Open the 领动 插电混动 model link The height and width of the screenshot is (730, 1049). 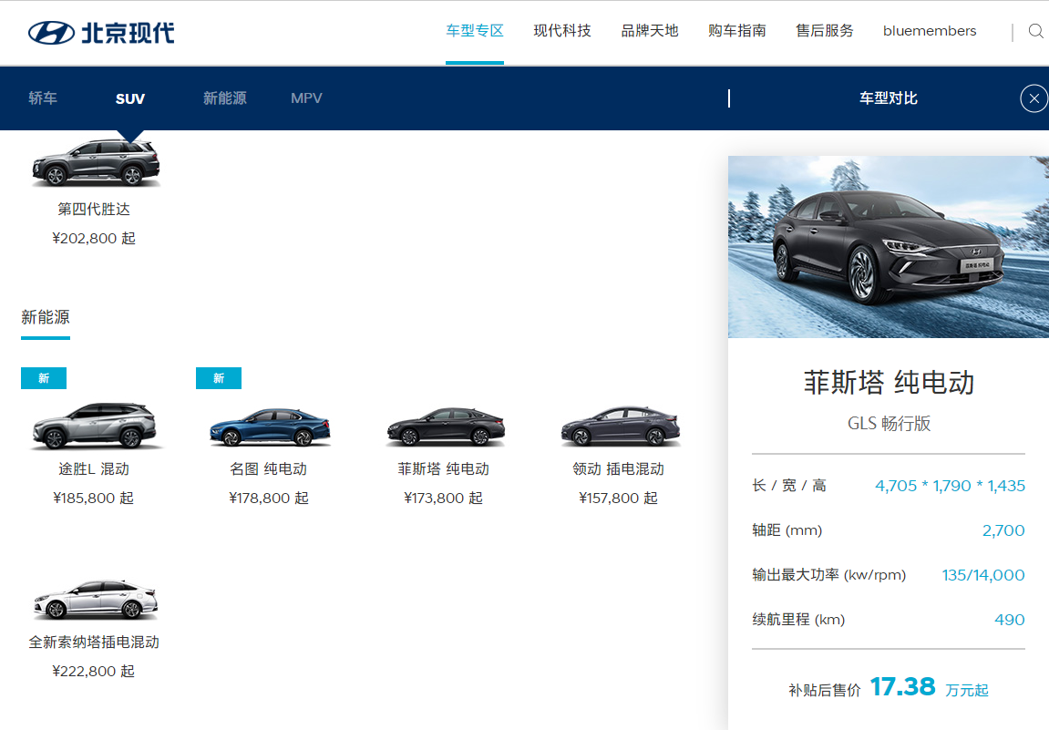pyautogui.click(x=618, y=469)
